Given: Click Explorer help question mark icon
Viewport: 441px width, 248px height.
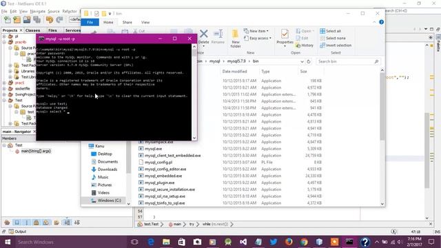Looking at the screenshot, I should point(381,22).
